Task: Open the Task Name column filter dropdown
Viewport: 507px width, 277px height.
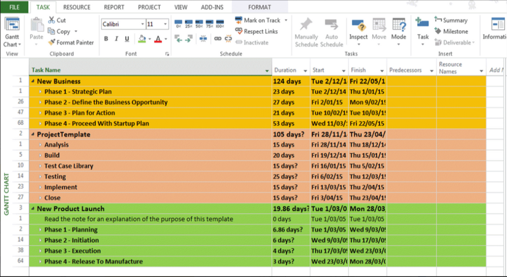Action: (x=267, y=71)
